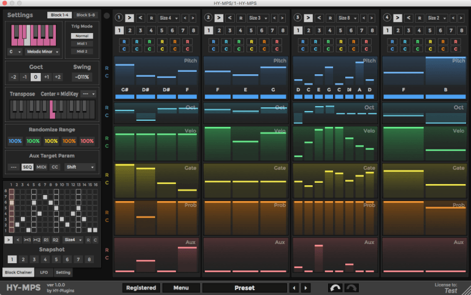Click the Menu button
Image resolution: width=471 pixels, height=295 pixels.
180,288
